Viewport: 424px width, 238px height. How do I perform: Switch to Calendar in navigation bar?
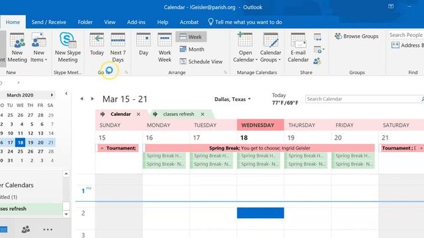click(x=3, y=229)
